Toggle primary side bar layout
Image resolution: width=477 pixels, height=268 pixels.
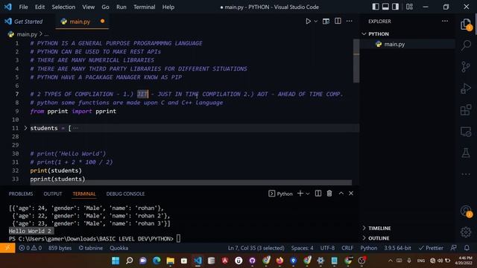tap(376, 7)
